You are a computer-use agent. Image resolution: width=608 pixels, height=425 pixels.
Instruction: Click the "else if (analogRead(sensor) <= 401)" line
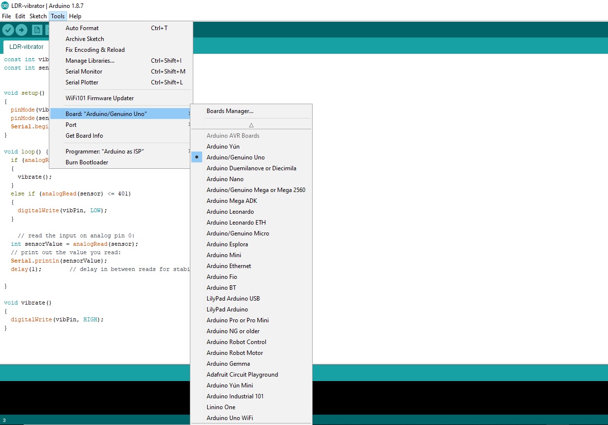(71, 193)
